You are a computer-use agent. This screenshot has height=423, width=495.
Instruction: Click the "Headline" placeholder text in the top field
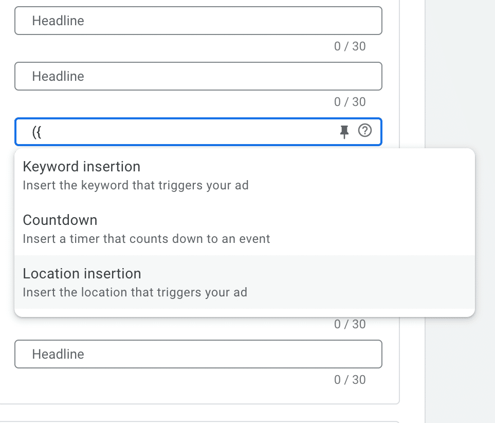click(58, 21)
